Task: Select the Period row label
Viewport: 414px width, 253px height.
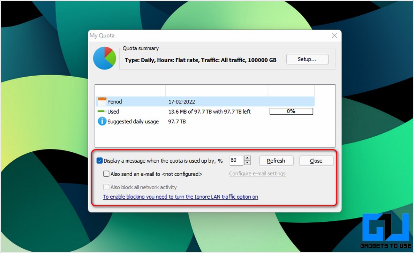Action: [x=115, y=101]
